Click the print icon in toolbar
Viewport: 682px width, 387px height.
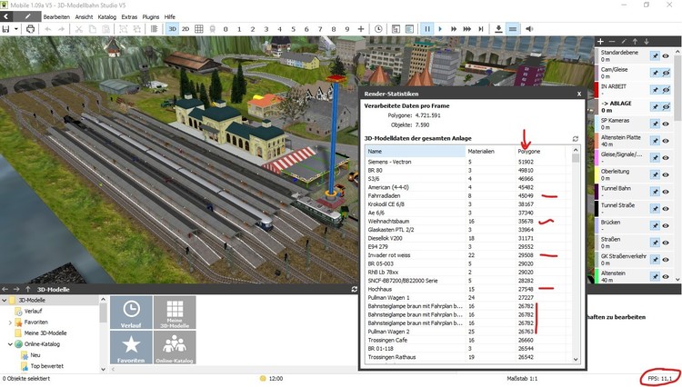(x=31, y=29)
